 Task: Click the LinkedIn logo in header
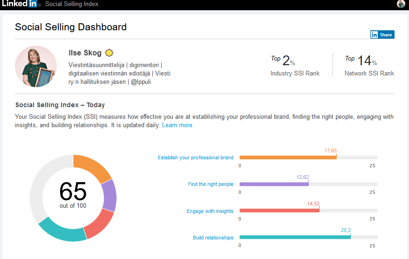pyautogui.click(x=20, y=4)
